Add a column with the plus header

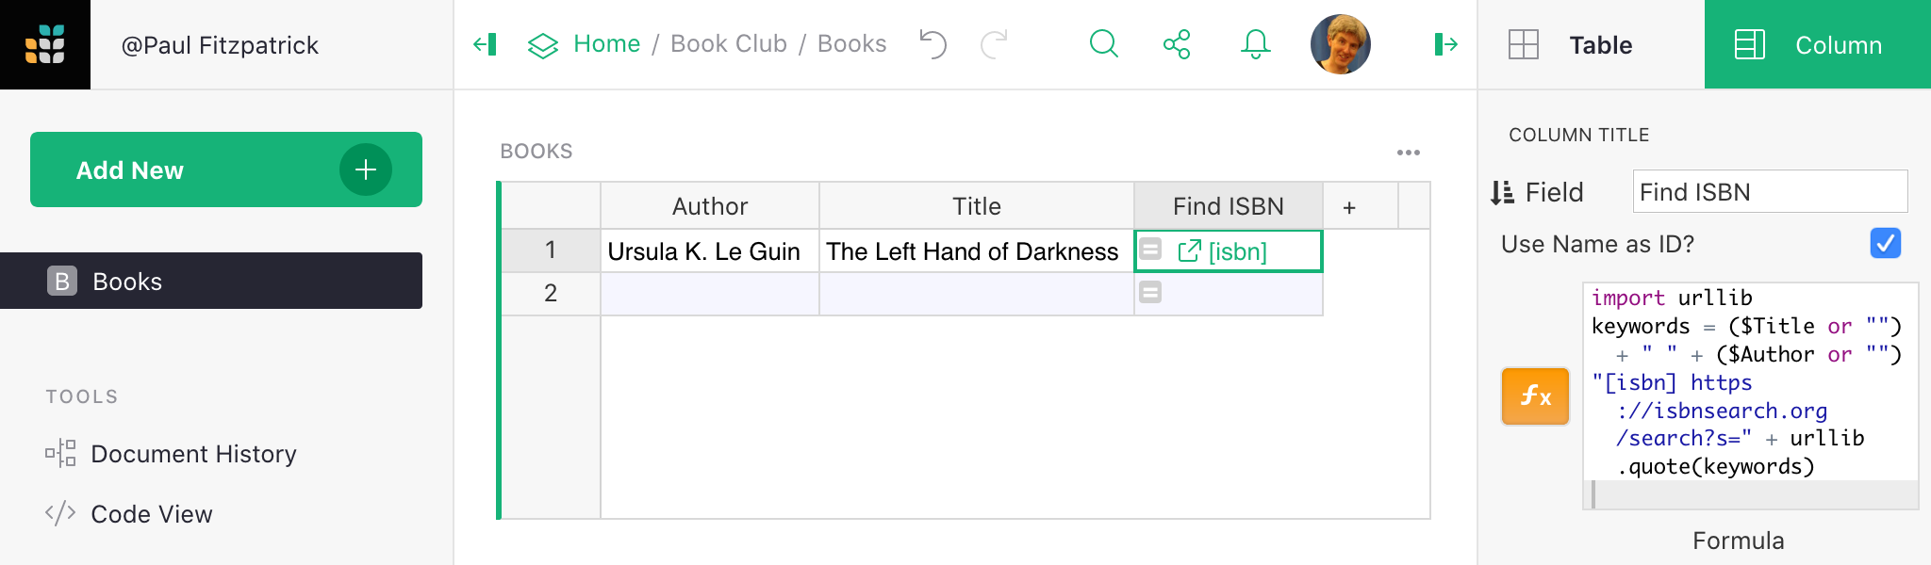point(1349,207)
